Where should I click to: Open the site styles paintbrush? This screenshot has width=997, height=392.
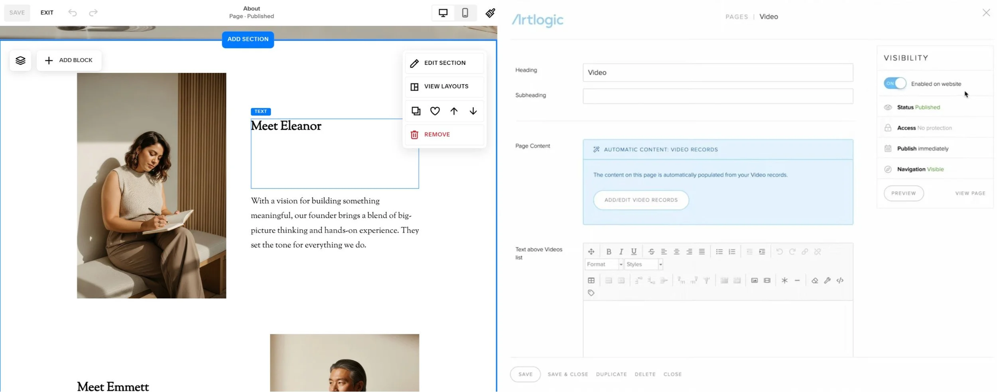[491, 13]
